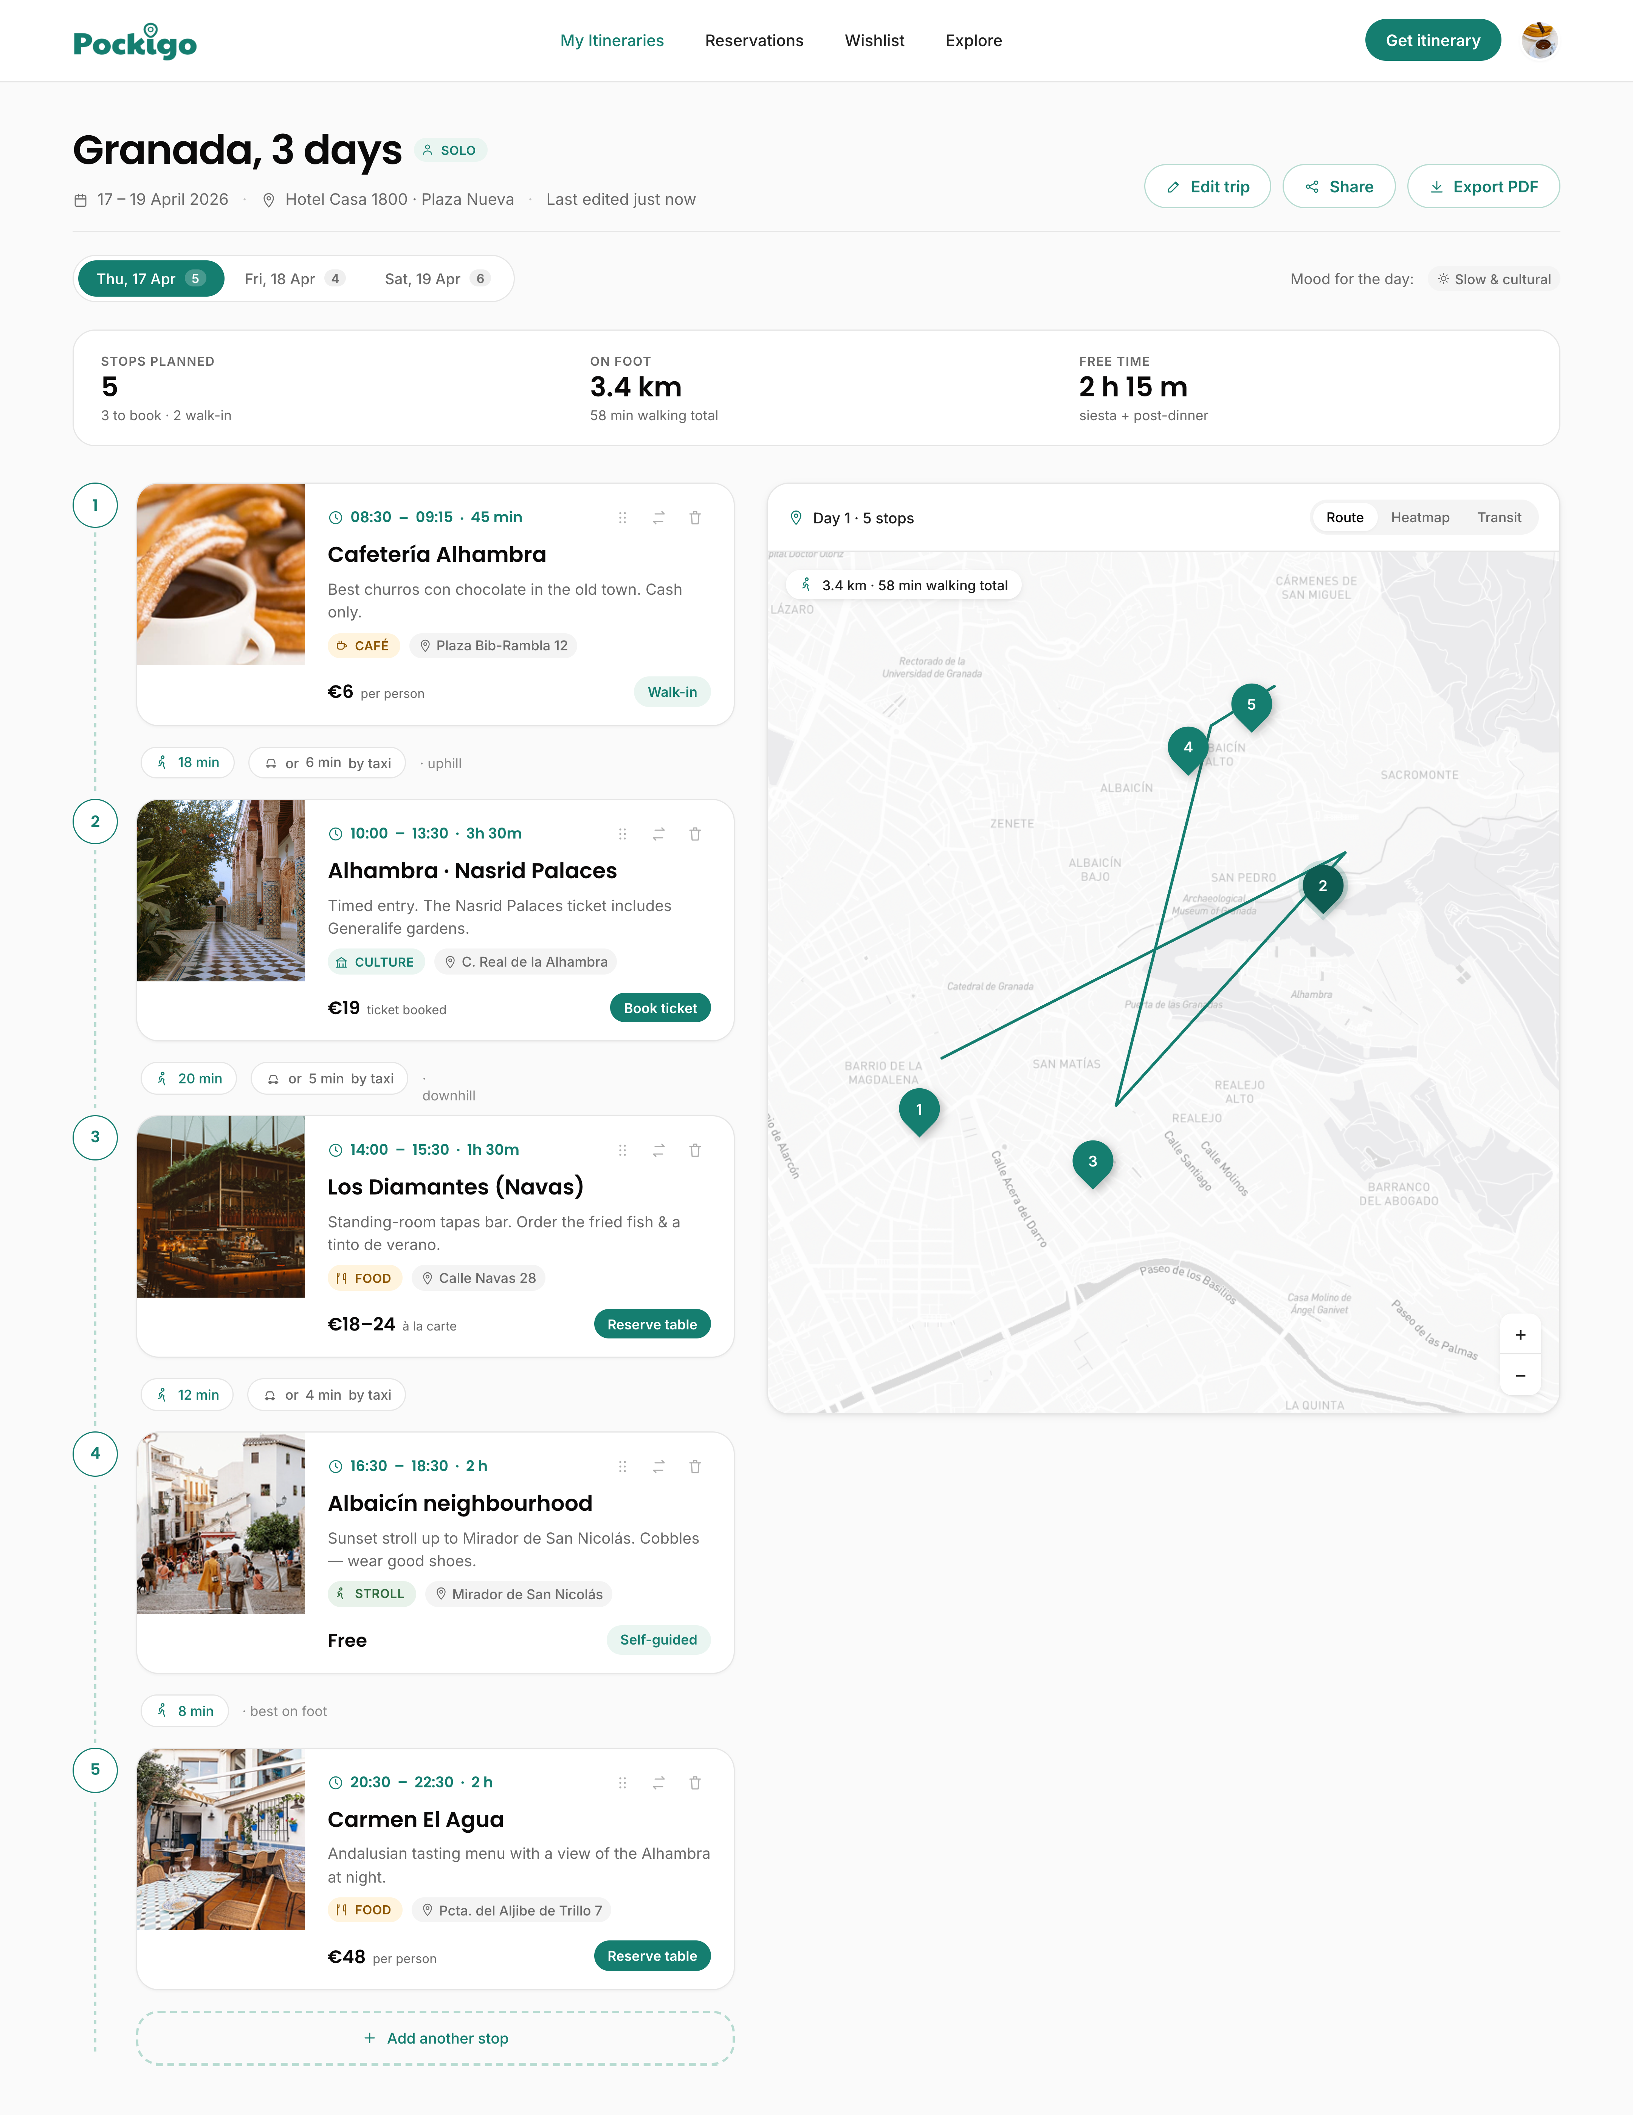Switch map to Heatmap view
Screen dimensions: 1633x2115
coord(1420,517)
